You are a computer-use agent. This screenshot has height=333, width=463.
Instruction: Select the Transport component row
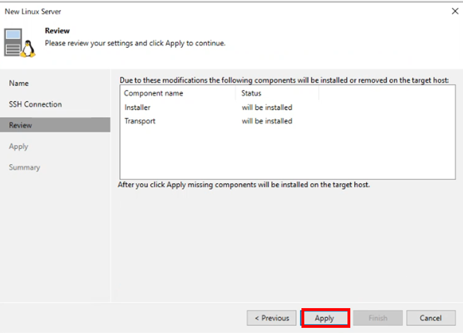[x=139, y=121]
